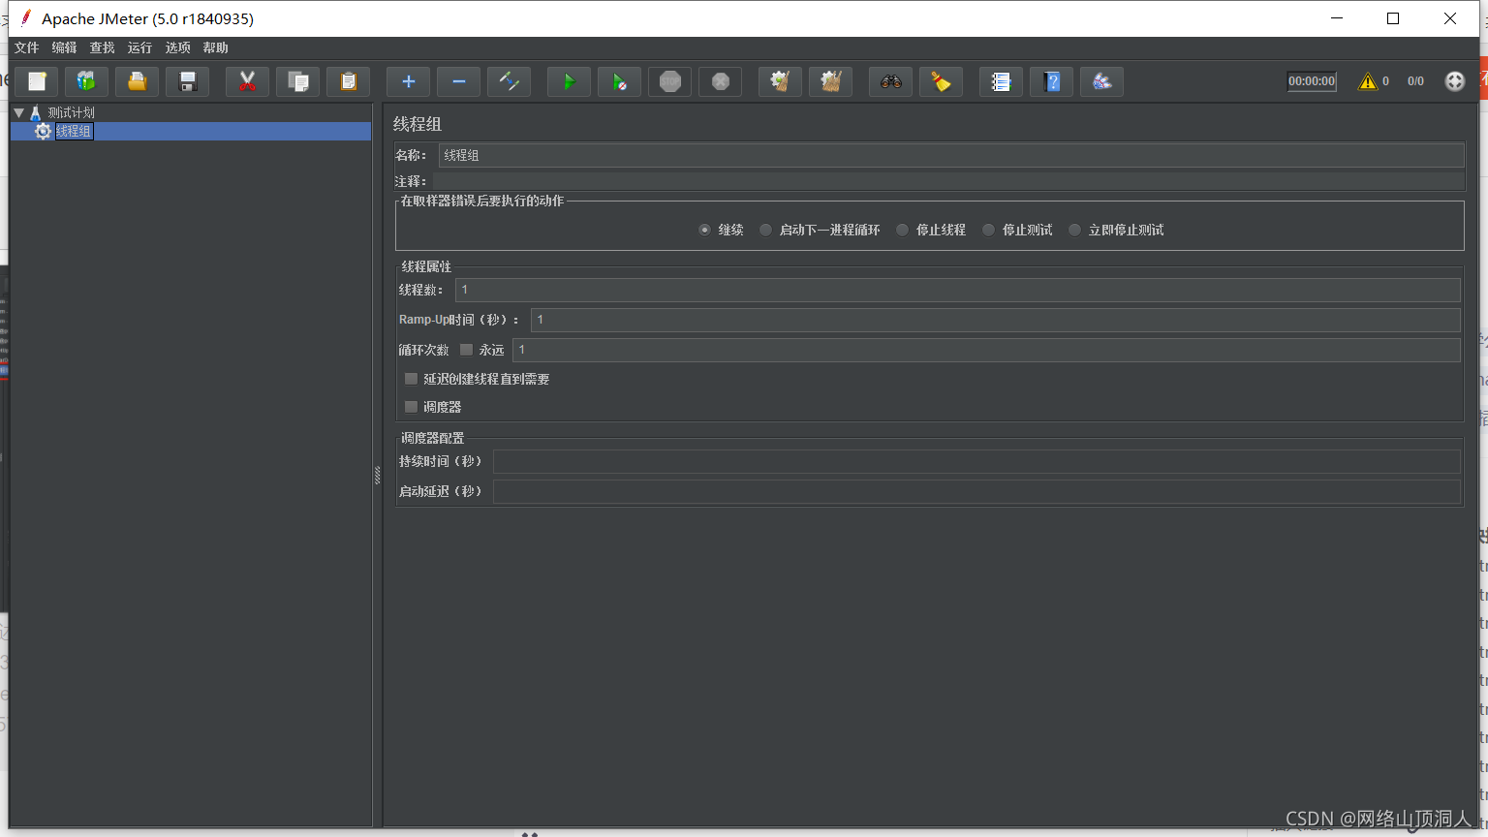
Task: Open the 查找 menu
Action: click(102, 47)
